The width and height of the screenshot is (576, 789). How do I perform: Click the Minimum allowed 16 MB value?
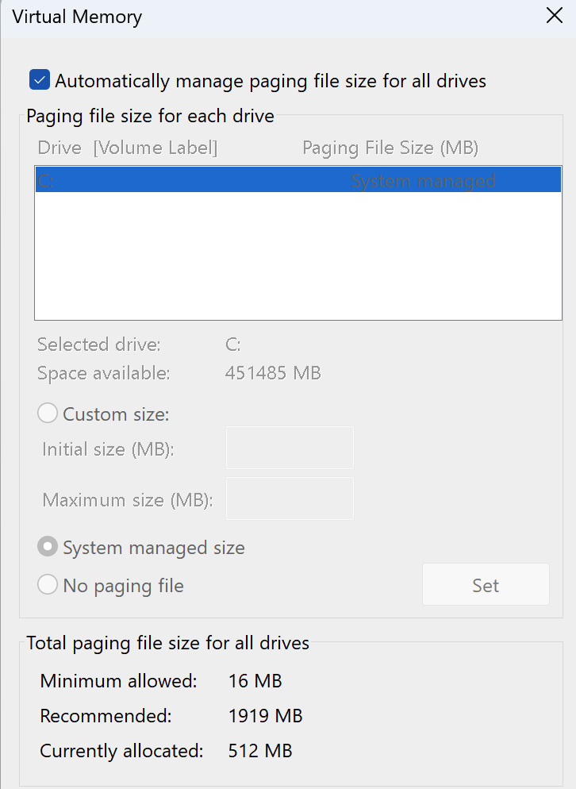click(255, 681)
